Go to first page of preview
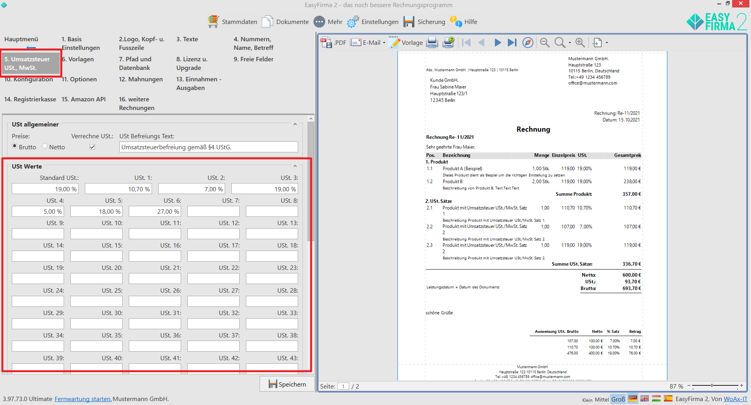This screenshot has height=405, width=751. click(x=466, y=42)
